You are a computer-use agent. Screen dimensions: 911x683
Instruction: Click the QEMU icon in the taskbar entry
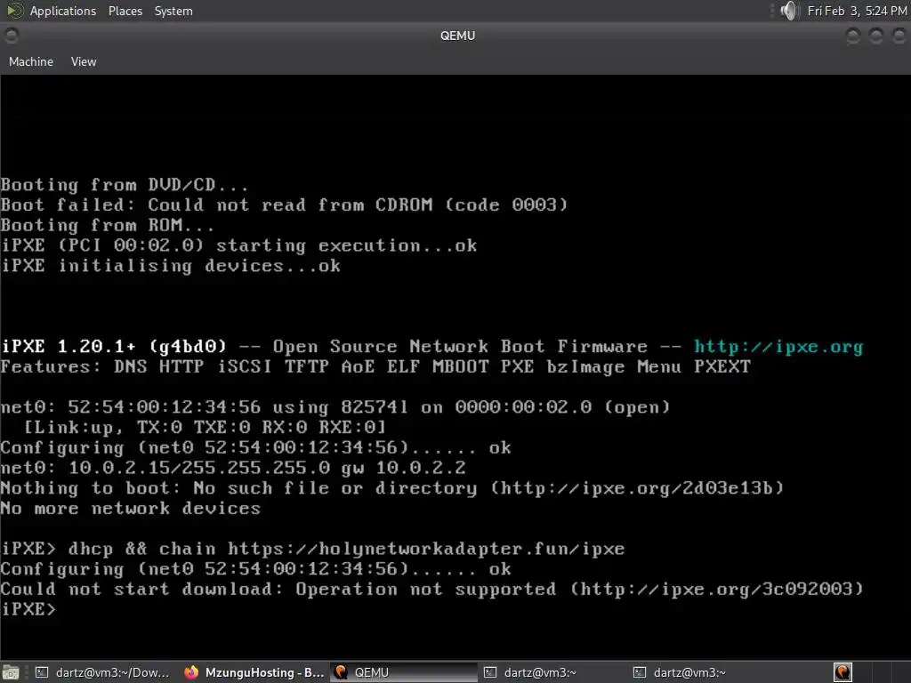tap(341, 672)
